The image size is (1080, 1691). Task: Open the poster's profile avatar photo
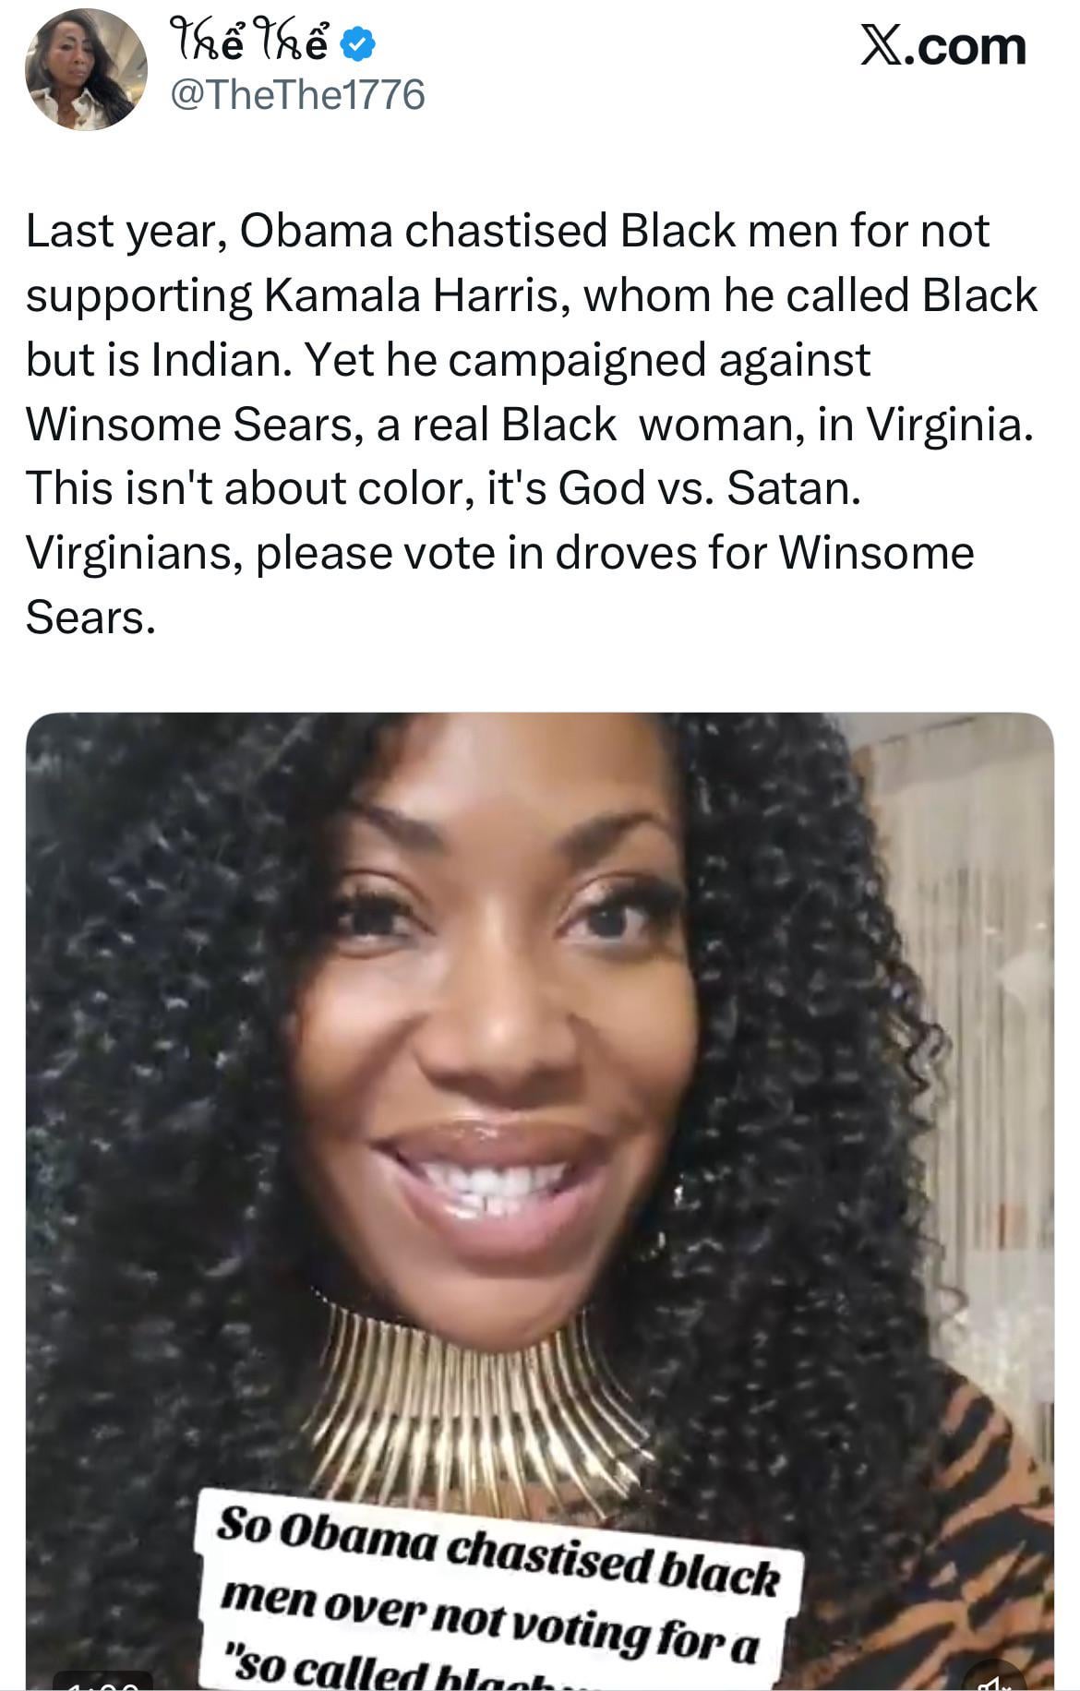[x=86, y=71]
